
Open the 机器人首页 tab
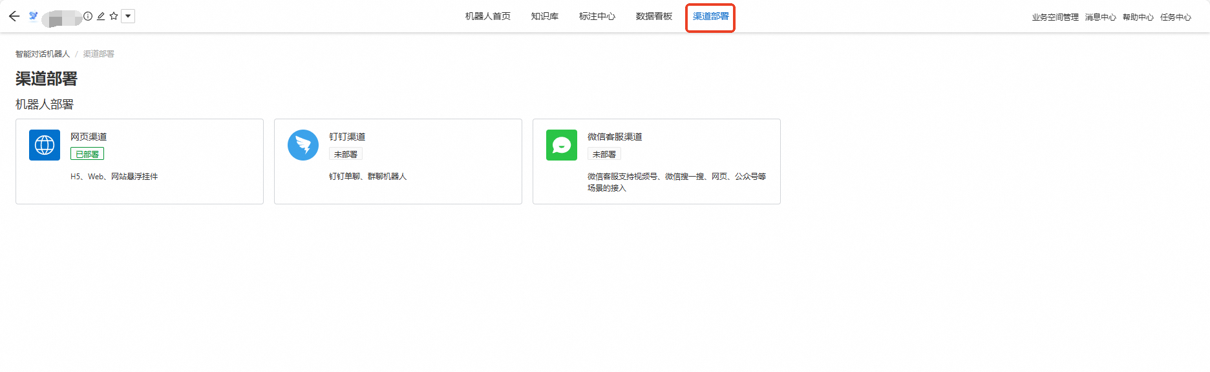488,16
